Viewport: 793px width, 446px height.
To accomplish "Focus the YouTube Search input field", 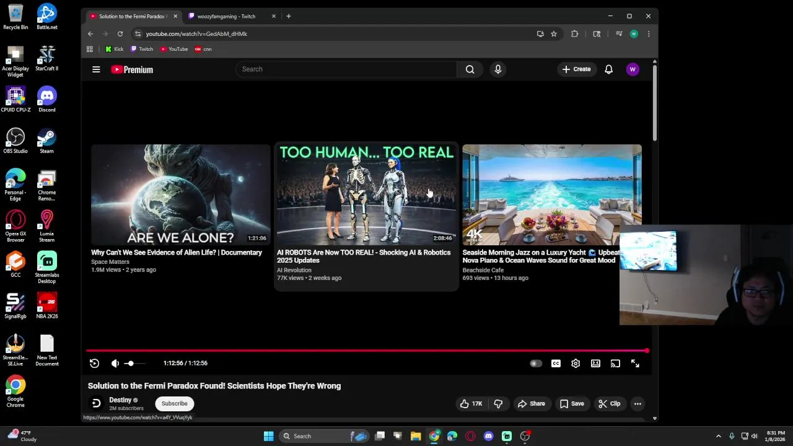I will point(346,69).
